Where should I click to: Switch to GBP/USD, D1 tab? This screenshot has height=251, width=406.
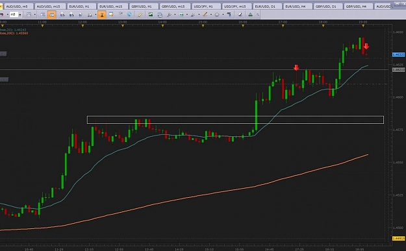pos(328,6)
